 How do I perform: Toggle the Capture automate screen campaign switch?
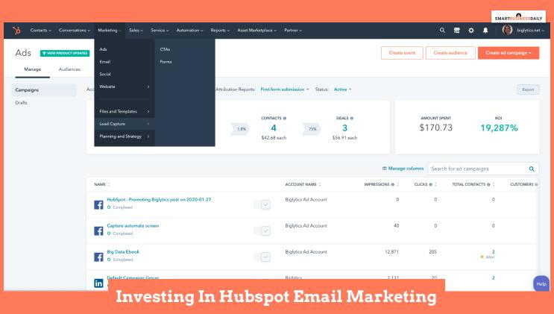[x=262, y=230]
